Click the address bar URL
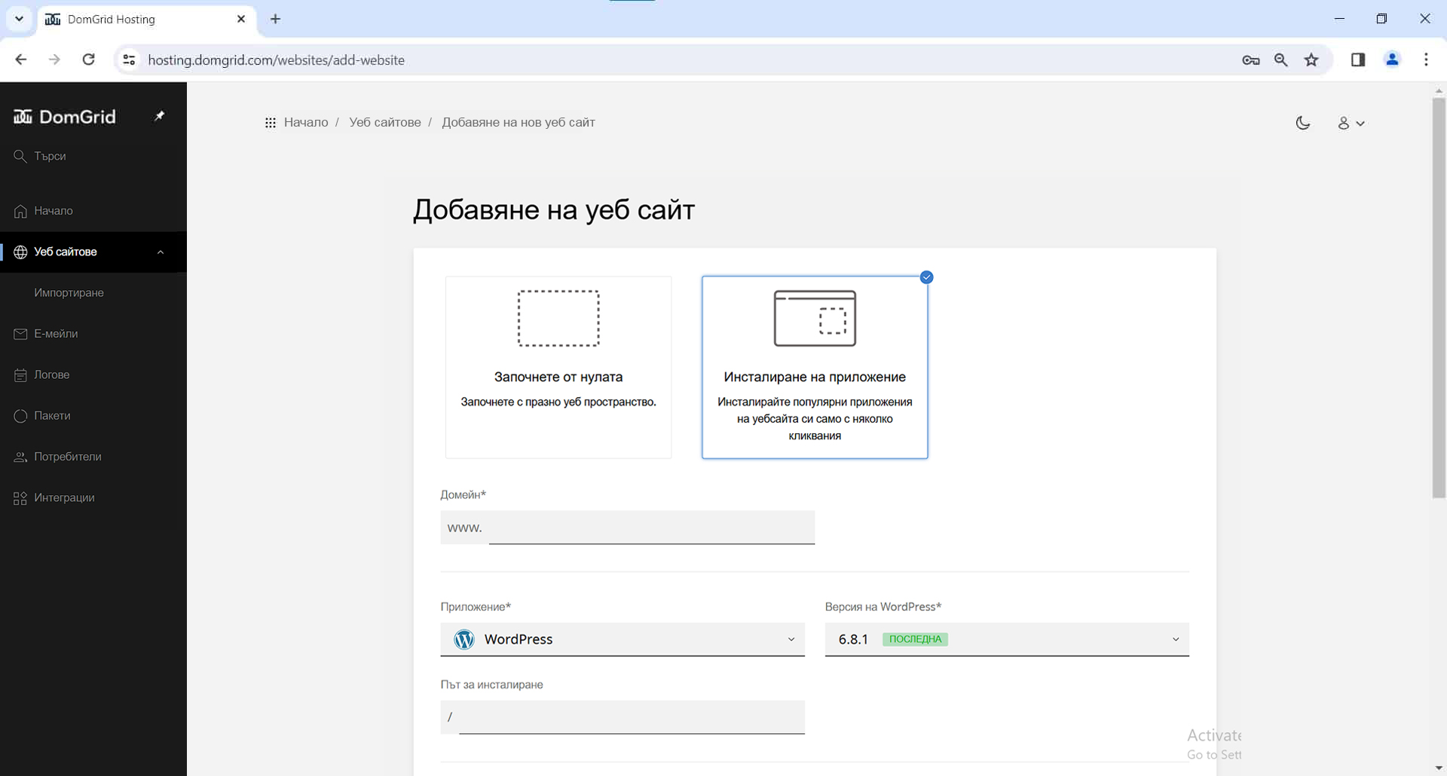The image size is (1447, 776). coord(276,60)
